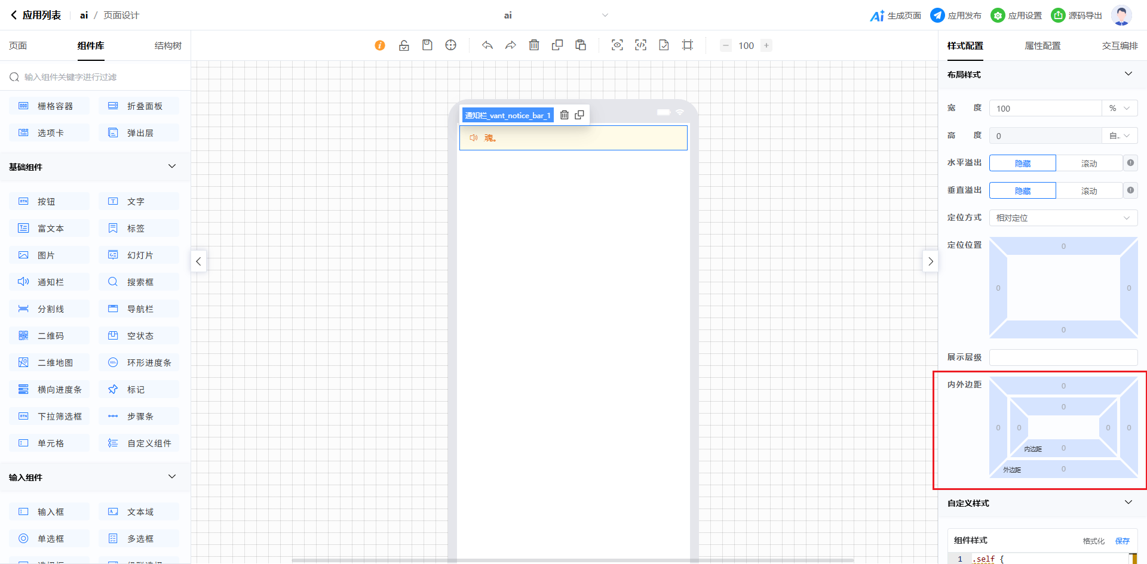Set horizontal overflow to 隐藏
The height and width of the screenshot is (564, 1147).
click(1022, 164)
